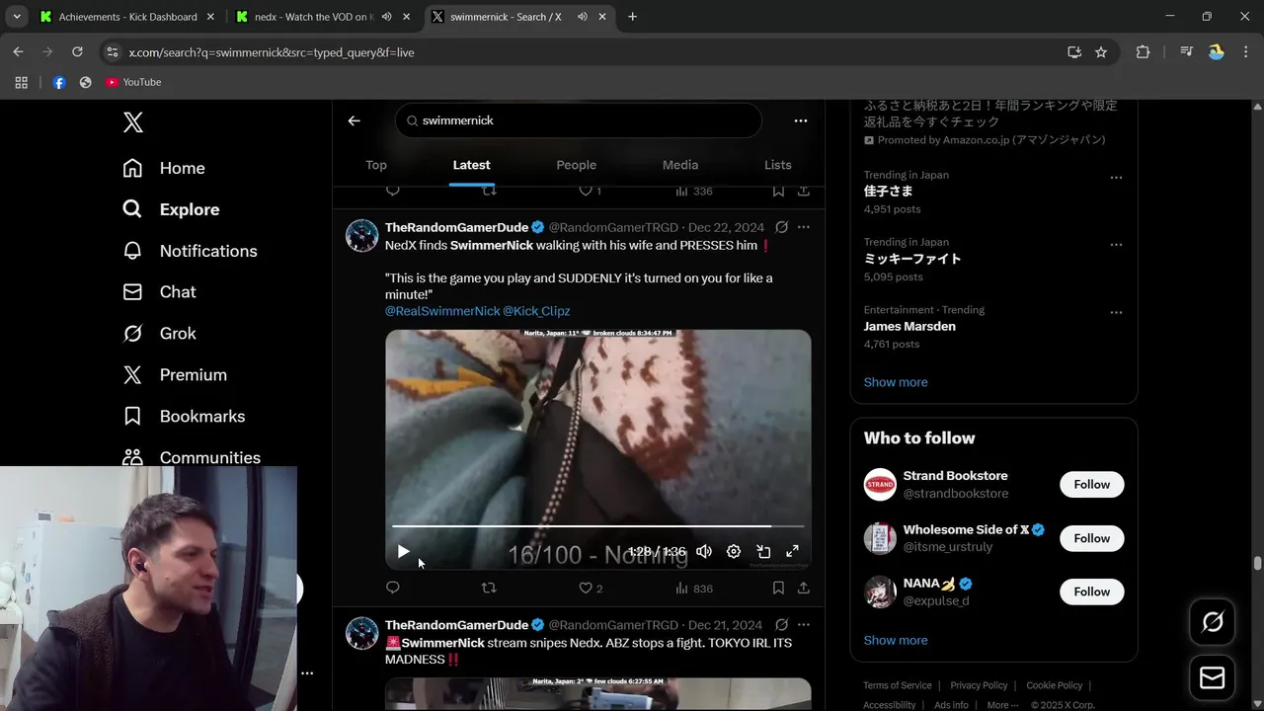Open Chrome three-dot menu
Screen dimensions: 1264x711
1244,52
